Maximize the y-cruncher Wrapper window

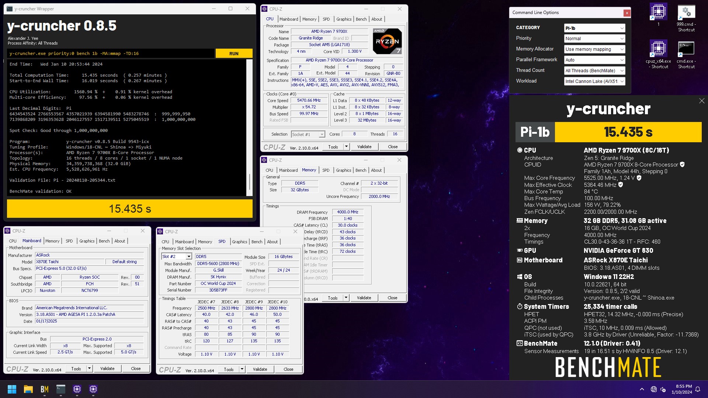[x=230, y=9]
